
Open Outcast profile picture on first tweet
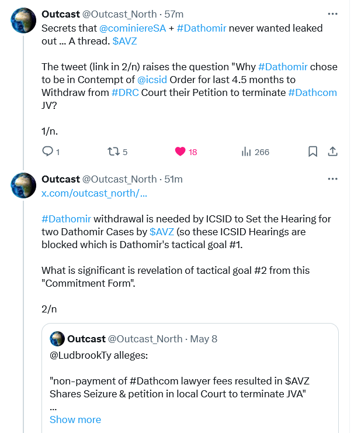click(23, 20)
